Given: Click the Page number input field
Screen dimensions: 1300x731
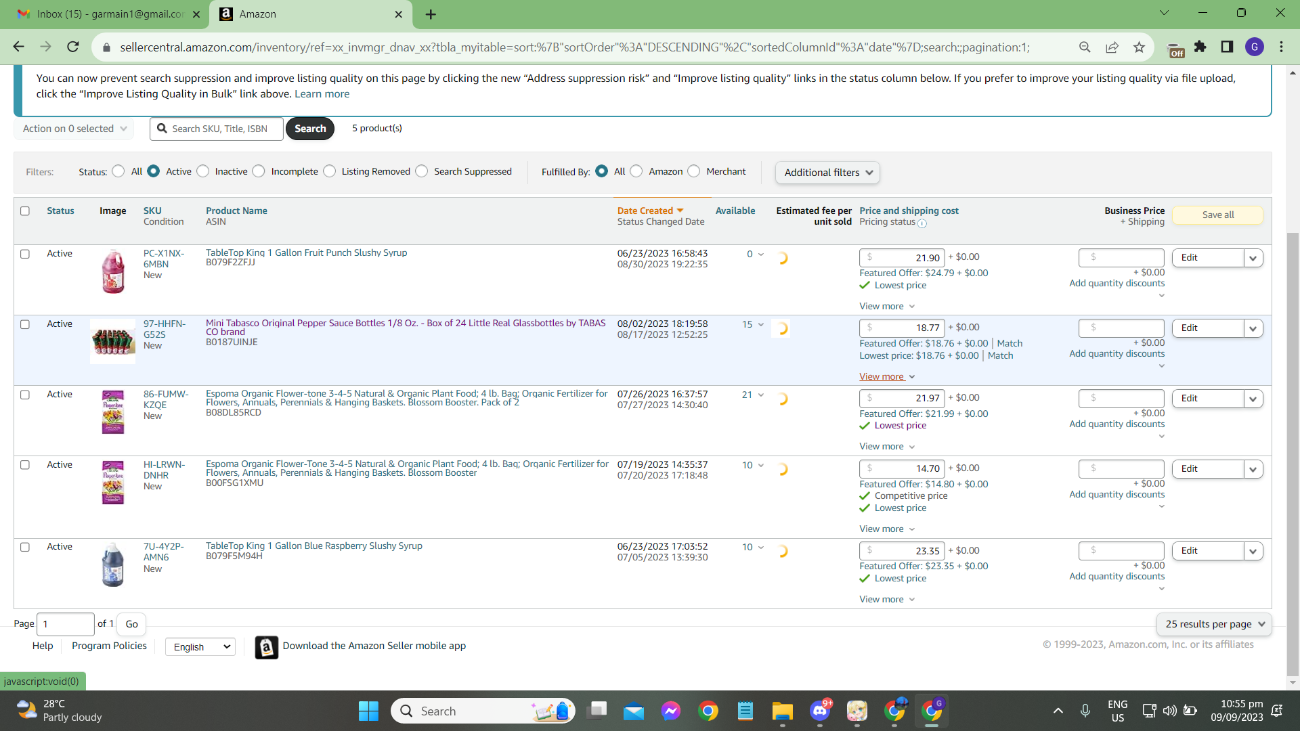Looking at the screenshot, I should [x=65, y=624].
